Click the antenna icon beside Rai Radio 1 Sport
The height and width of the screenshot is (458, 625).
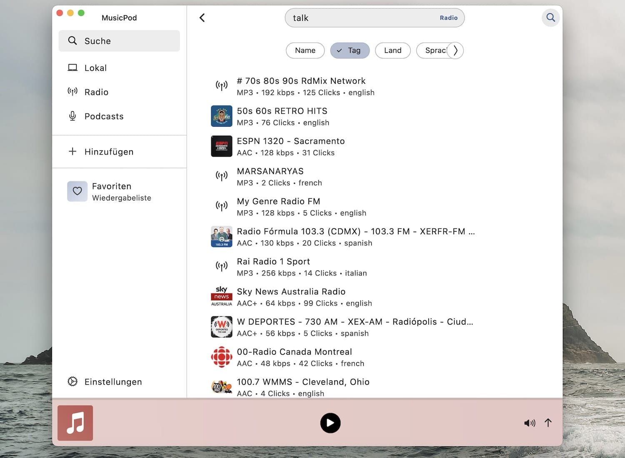pyautogui.click(x=222, y=266)
